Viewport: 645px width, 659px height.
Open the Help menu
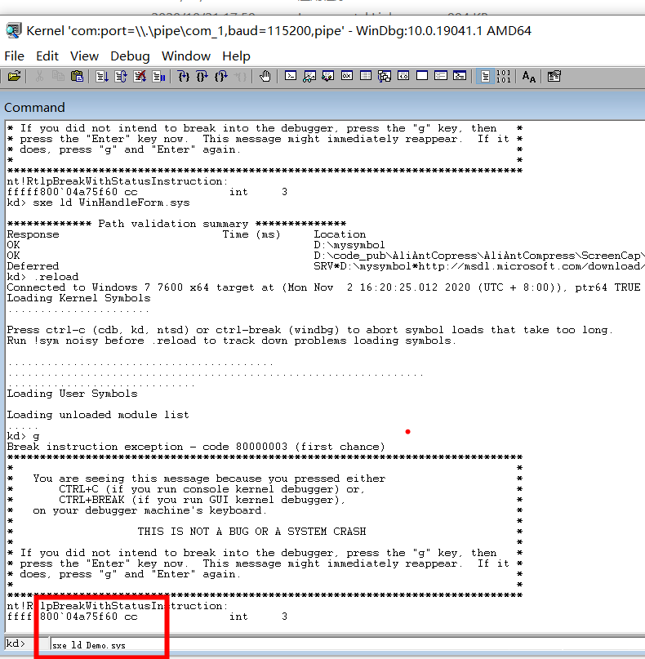tap(236, 56)
